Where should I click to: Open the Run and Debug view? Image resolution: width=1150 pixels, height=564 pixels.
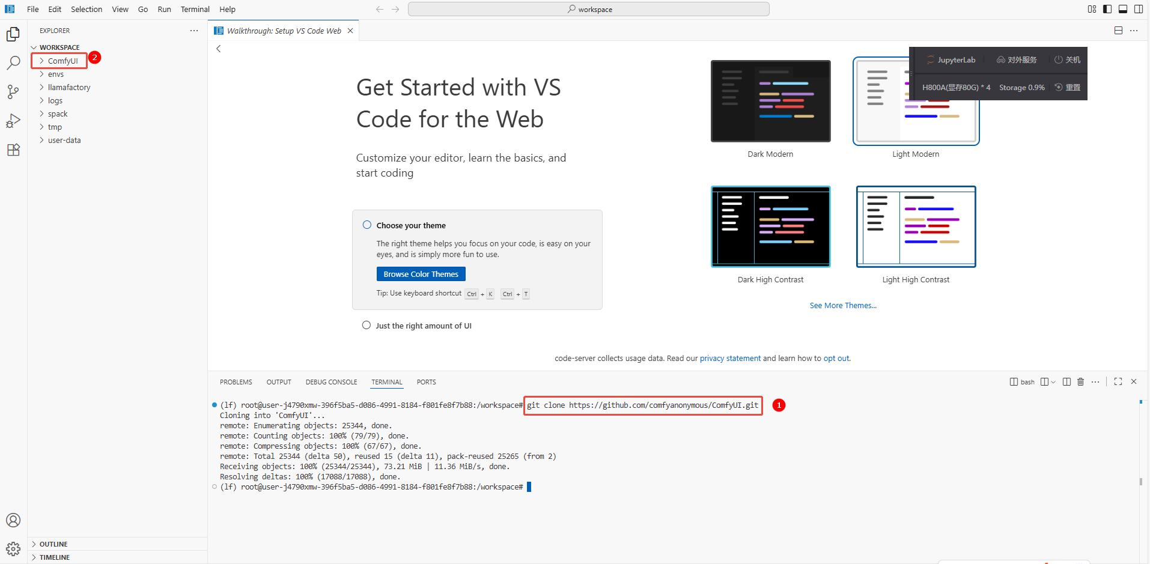tap(13, 121)
